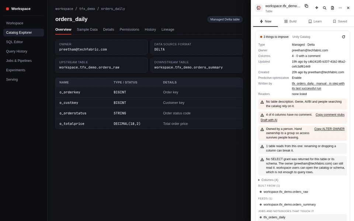
Task: Click warning icon beside No table description
Action: point(262,102)
